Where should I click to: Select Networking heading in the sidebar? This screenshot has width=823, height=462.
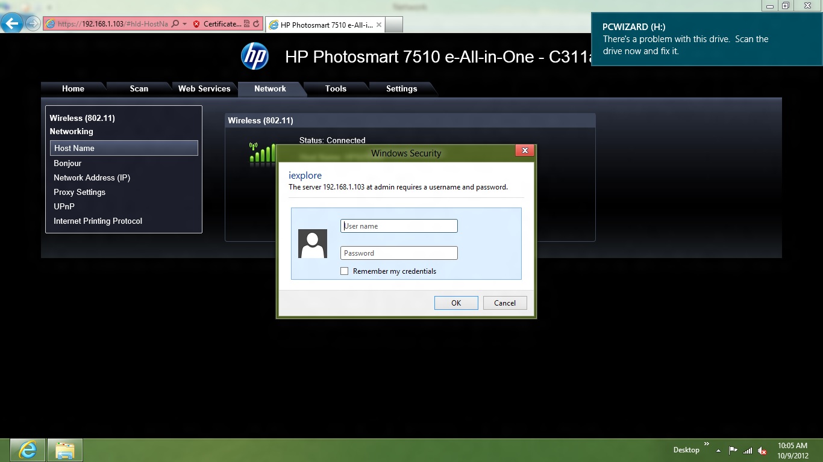71,131
